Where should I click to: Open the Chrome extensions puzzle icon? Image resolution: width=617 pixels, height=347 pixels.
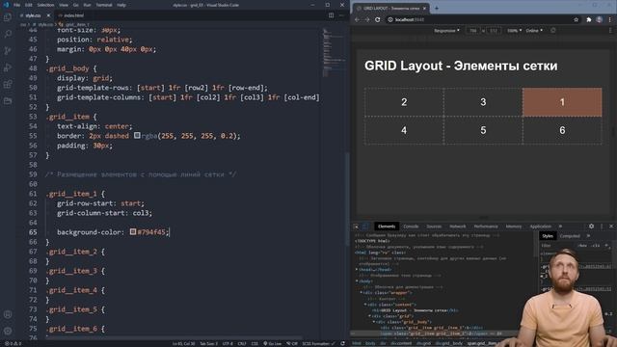coord(589,19)
